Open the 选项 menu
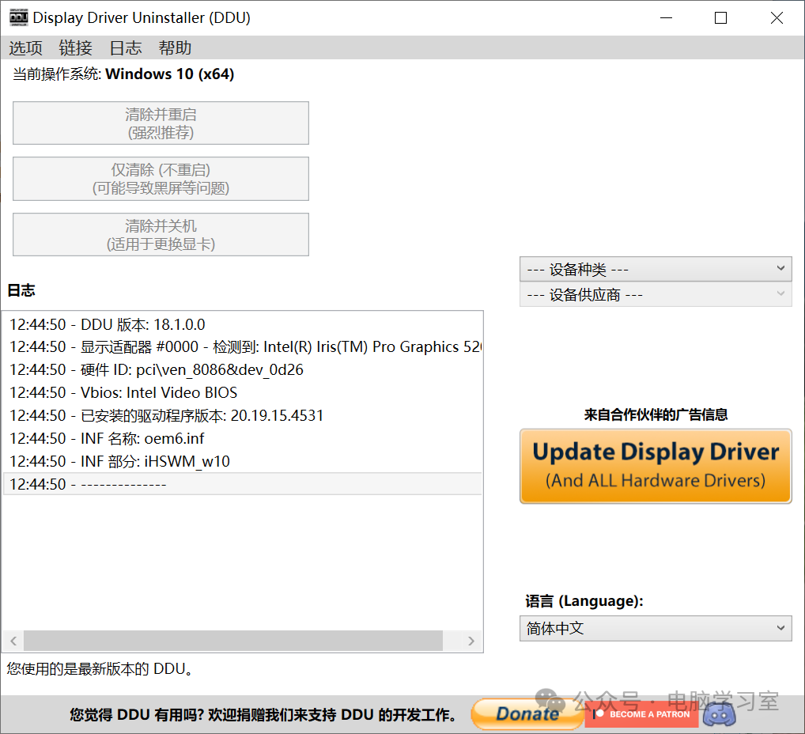The image size is (805, 734). click(25, 47)
